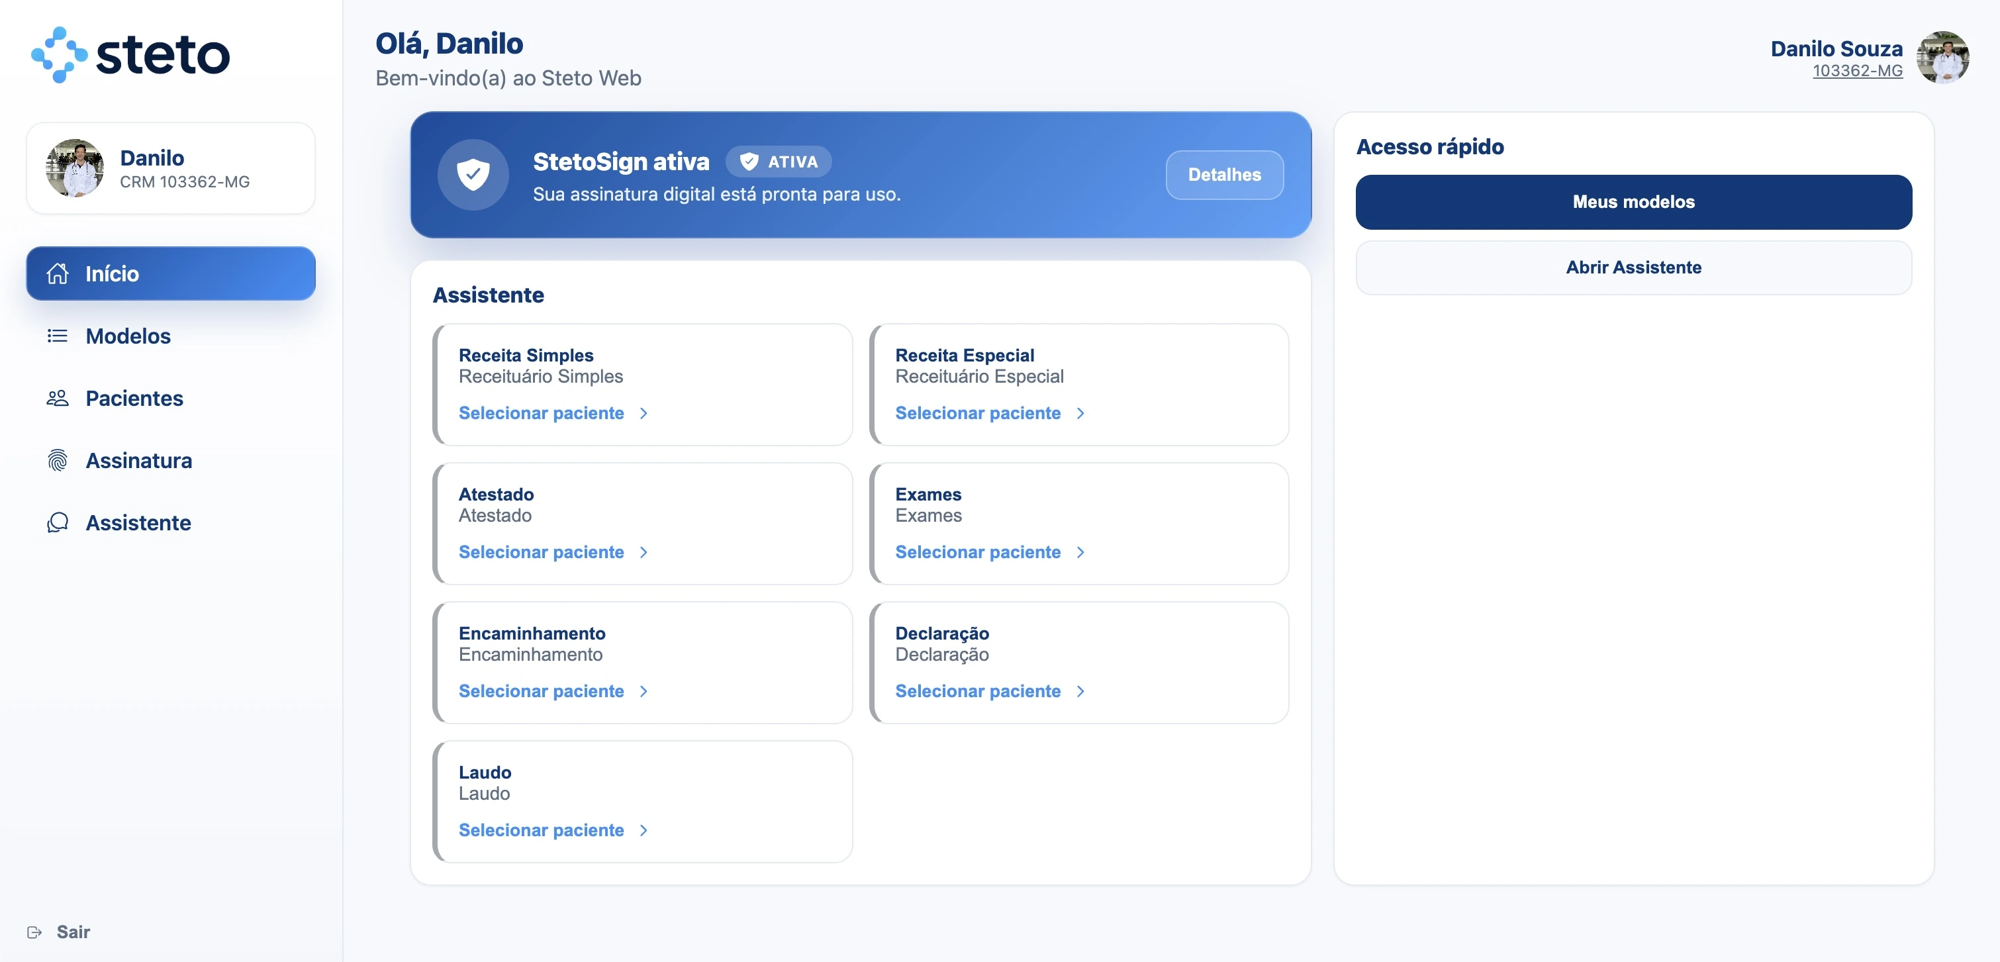Click the top-right profile photo thumbnail
The width and height of the screenshot is (2000, 962).
1942,58
